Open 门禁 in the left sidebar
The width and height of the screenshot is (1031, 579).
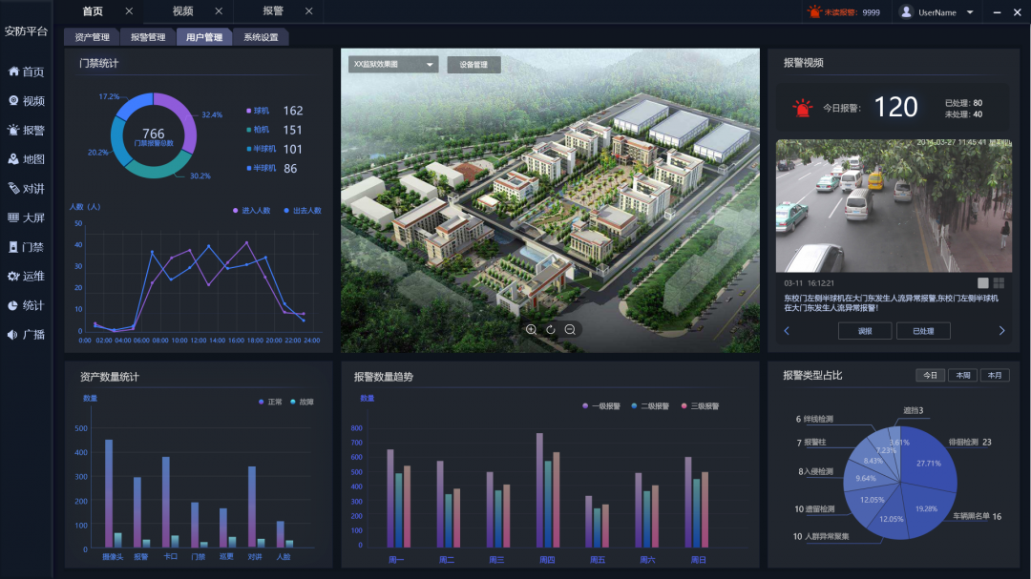(x=27, y=247)
